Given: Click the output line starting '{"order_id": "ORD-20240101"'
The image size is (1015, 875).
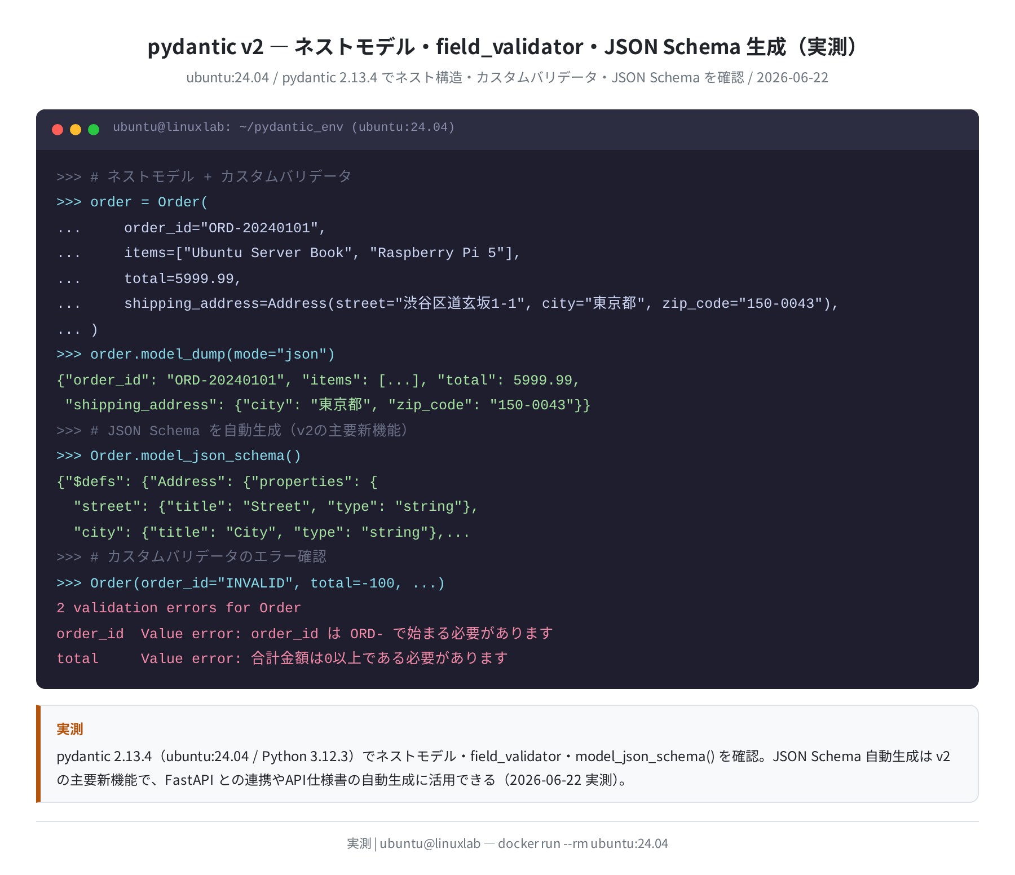Looking at the screenshot, I should [318, 380].
